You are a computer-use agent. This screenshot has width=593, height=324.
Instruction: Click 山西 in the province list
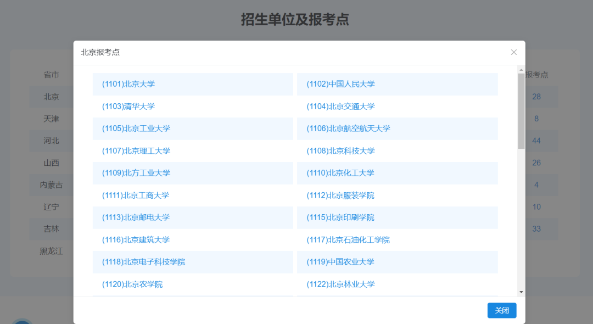[51, 163]
